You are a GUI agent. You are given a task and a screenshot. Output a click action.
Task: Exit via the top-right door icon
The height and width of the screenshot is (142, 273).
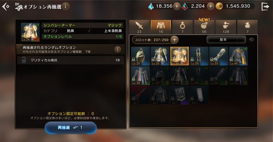click(265, 6)
